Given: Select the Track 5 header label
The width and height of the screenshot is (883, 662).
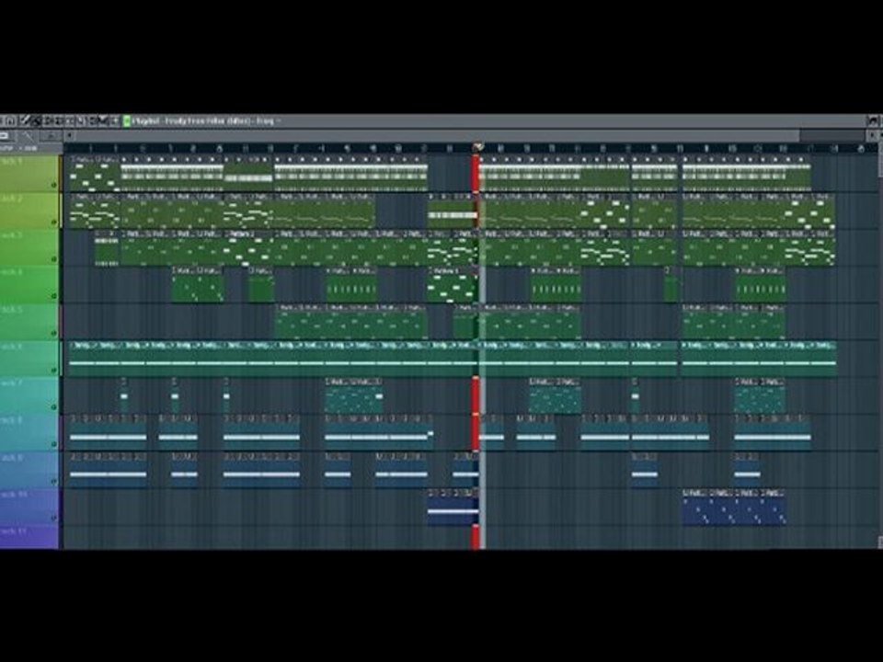Looking at the screenshot, I should pos(12,310).
